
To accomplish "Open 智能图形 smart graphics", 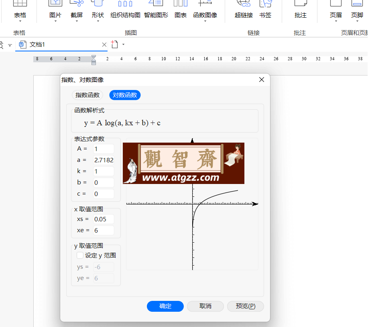I will point(156,9).
